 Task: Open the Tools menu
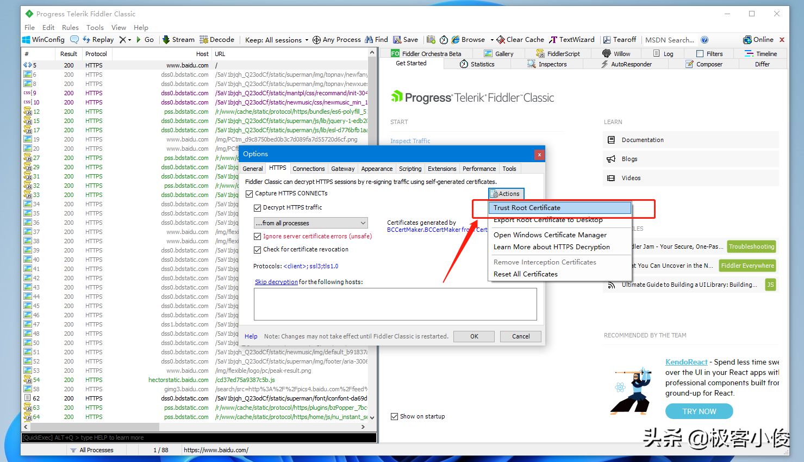(x=95, y=27)
